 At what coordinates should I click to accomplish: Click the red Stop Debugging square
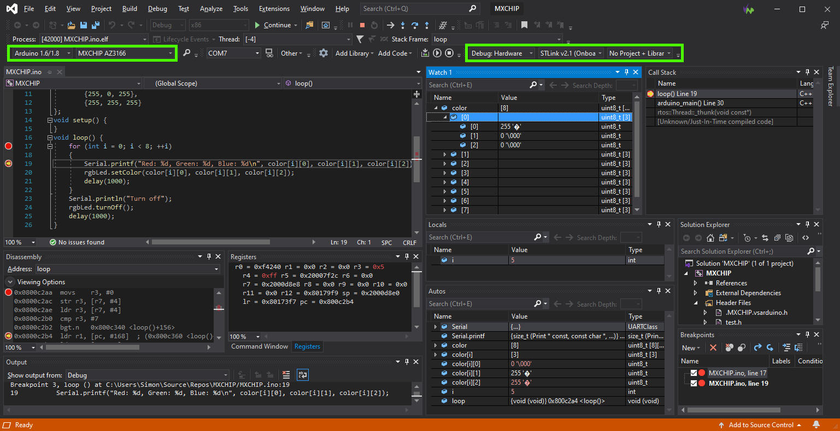[362, 25]
